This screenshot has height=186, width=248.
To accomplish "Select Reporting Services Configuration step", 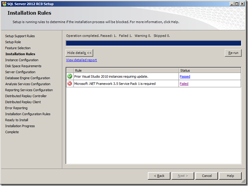I will tap(29, 90).
